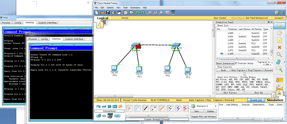Image resolution: width=287 pixels, height=124 pixels.
Task: Pick the Resize Shape tool
Action: coord(279,69)
